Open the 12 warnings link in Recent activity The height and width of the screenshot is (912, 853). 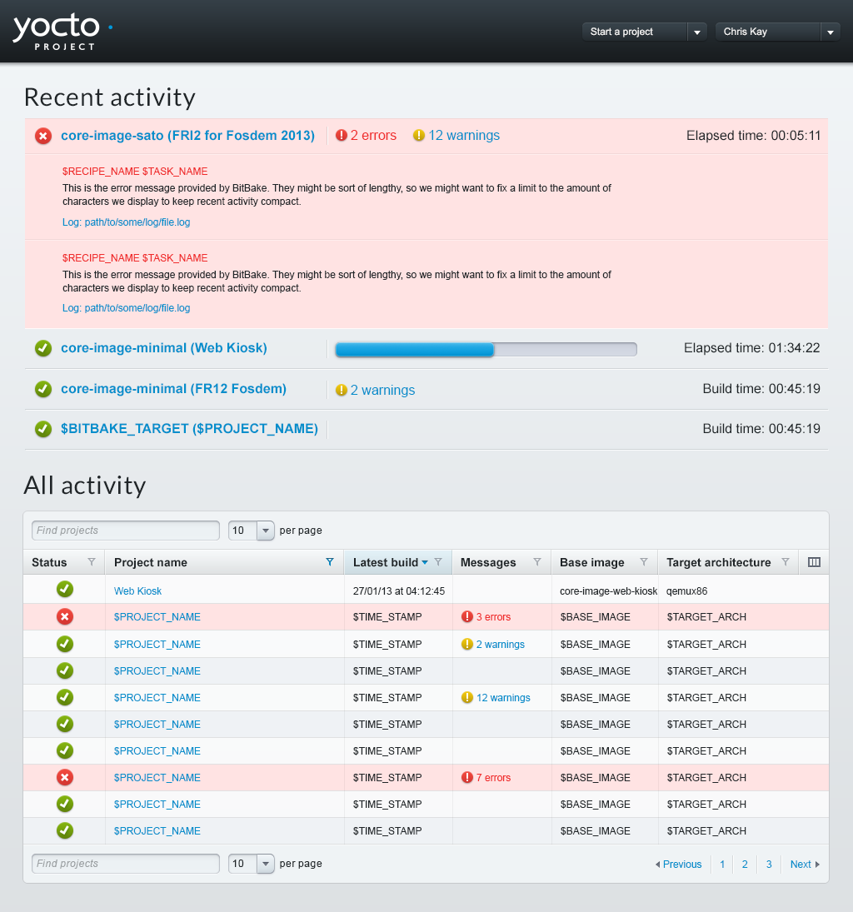[463, 136]
